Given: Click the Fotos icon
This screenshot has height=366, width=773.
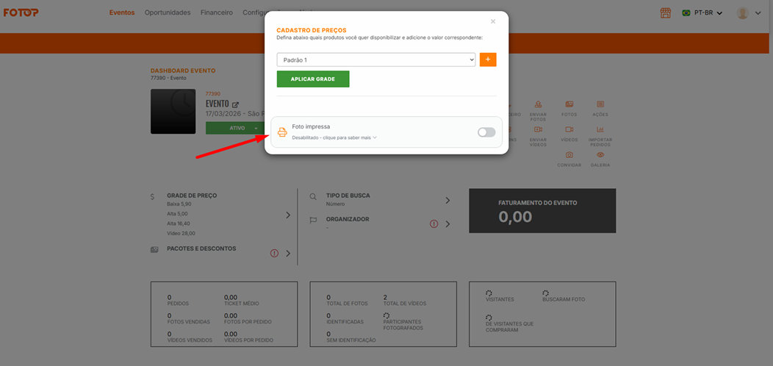Looking at the screenshot, I should click(569, 105).
